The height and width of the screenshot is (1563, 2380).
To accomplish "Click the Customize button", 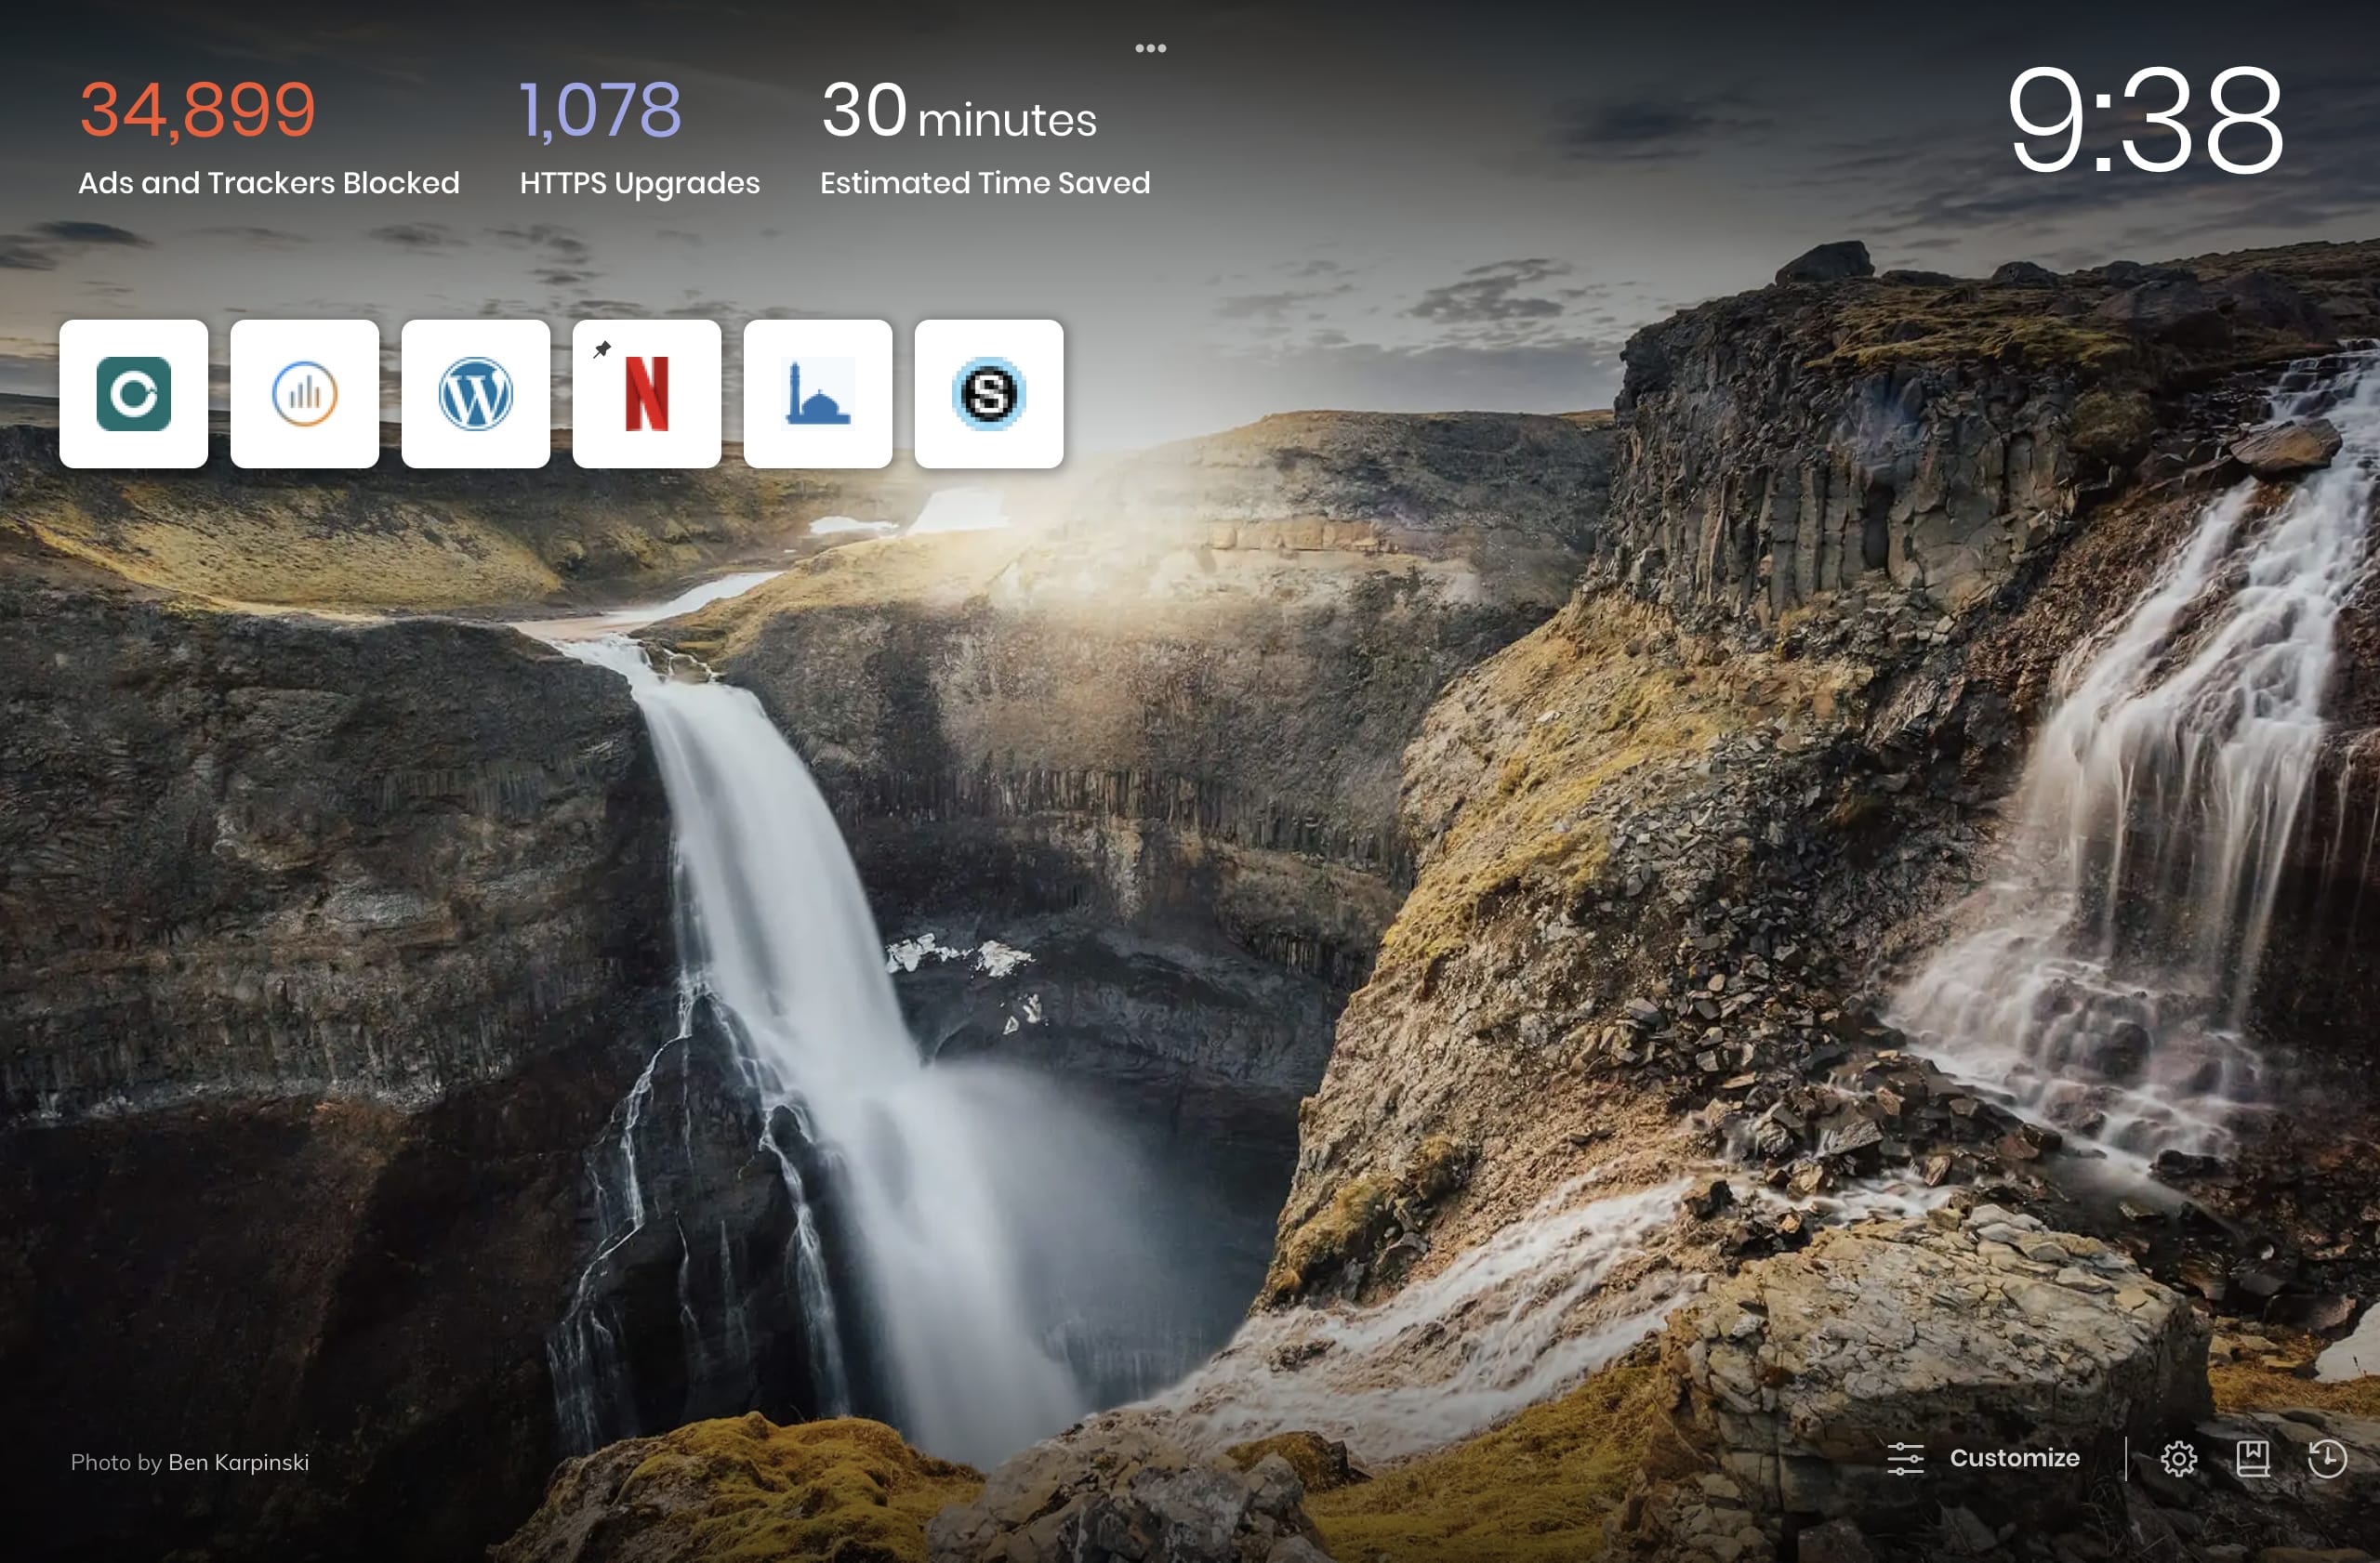I will point(1984,1459).
